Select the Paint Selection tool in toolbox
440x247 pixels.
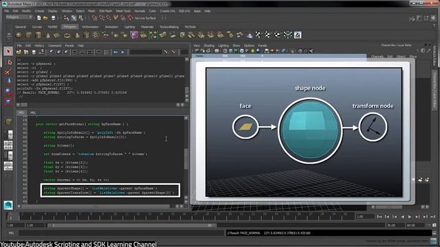point(8,72)
